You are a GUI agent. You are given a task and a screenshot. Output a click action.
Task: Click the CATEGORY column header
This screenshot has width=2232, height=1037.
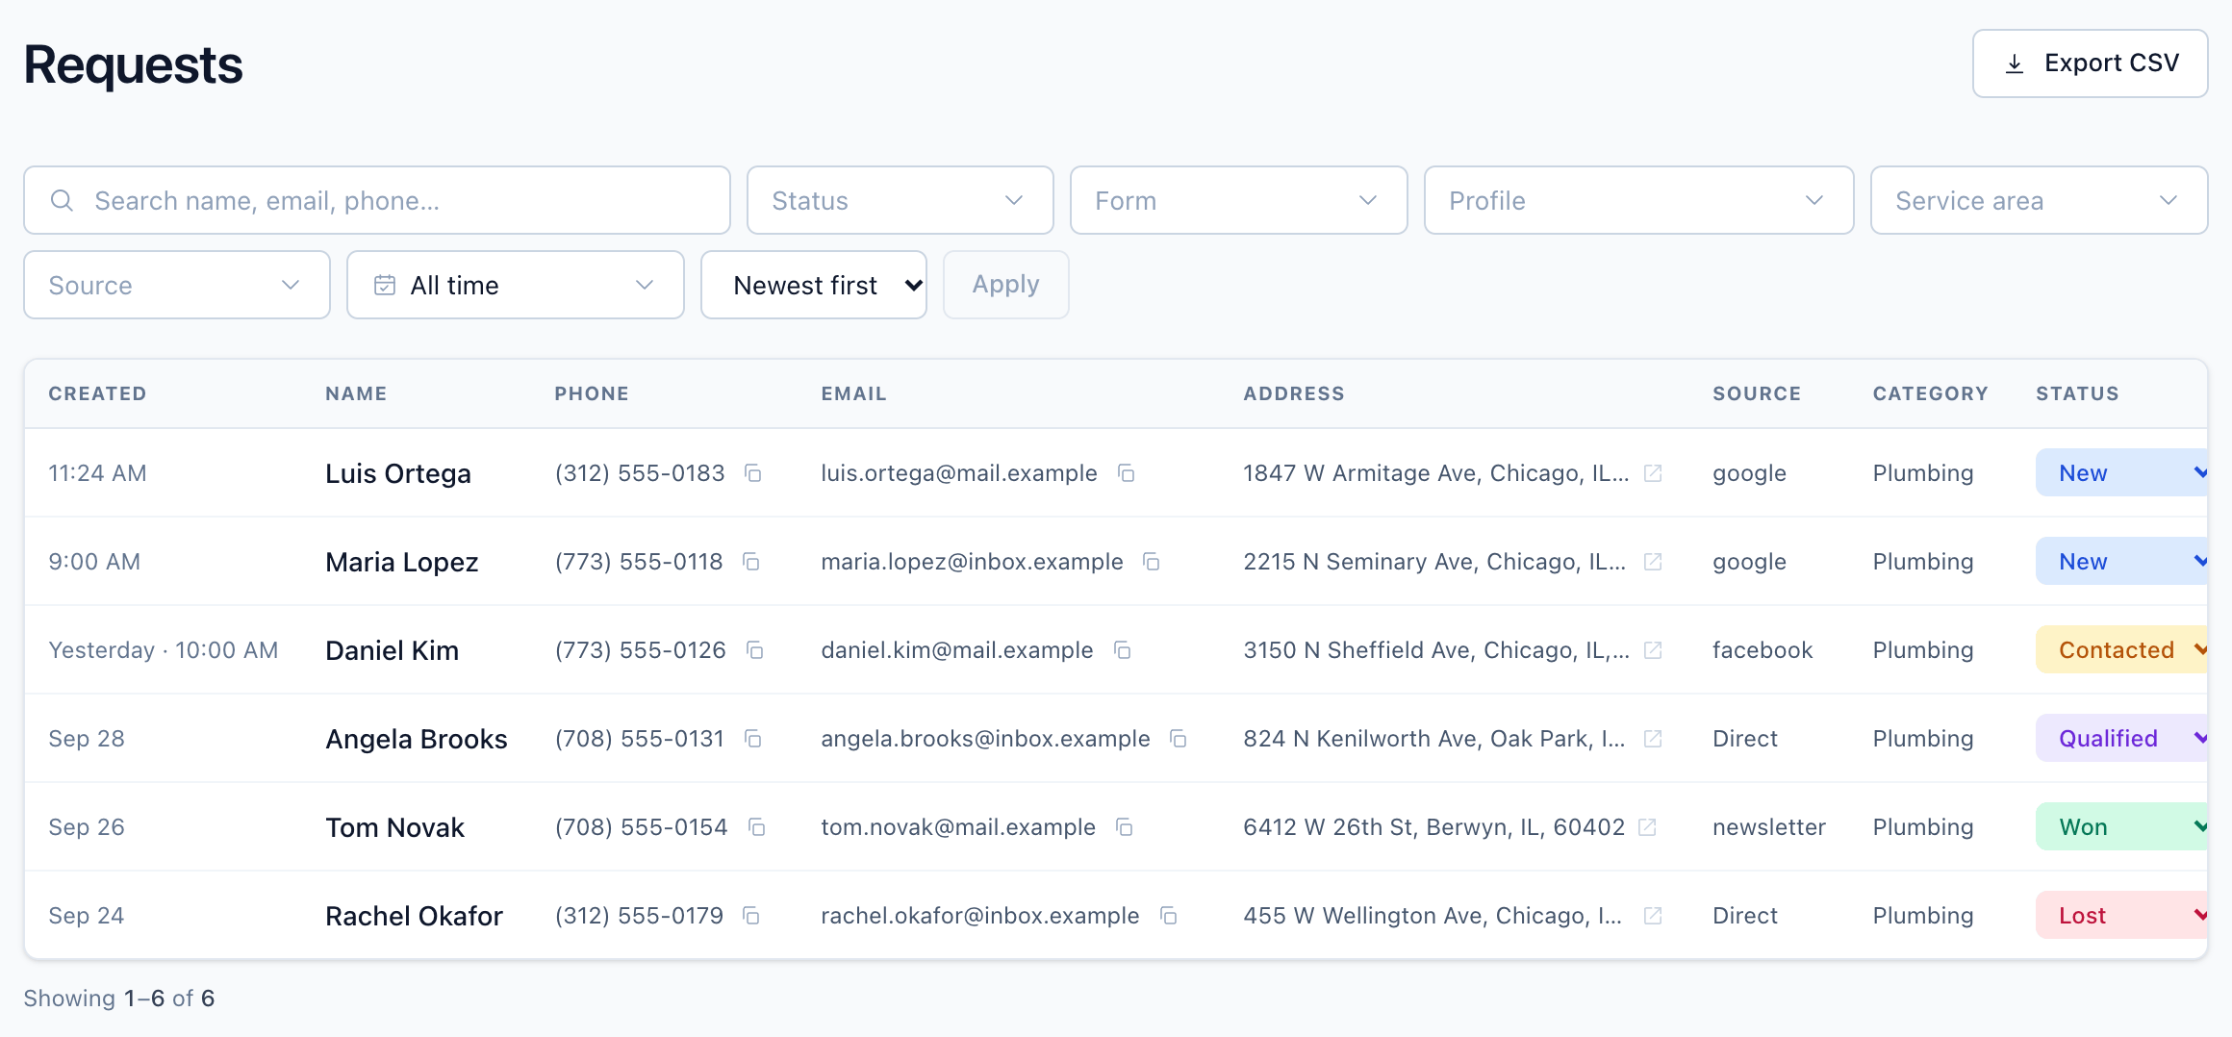[1930, 393]
